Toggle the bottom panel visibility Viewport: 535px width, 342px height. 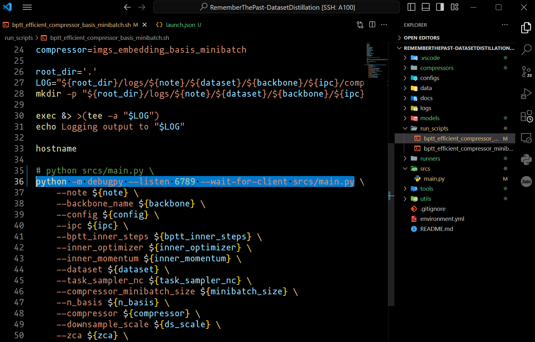click(x=426, y=7)
